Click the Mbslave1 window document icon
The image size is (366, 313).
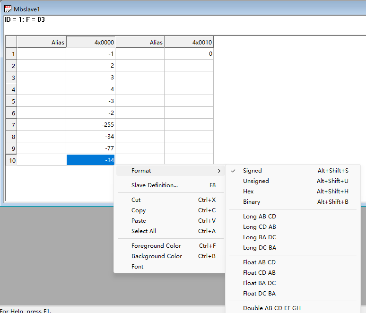8,9
